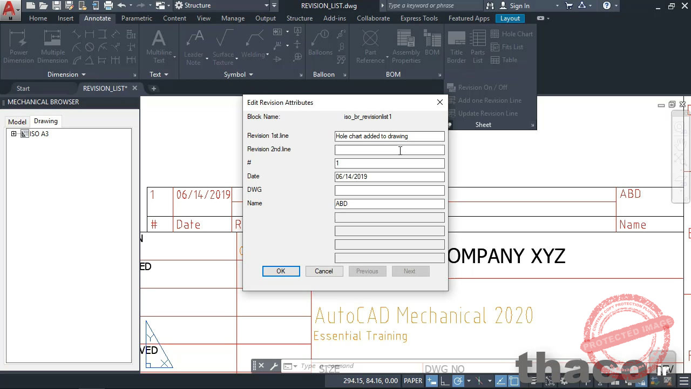
Task: Open the Quick Access toolbar customize arrow
Action: (274, 5)
